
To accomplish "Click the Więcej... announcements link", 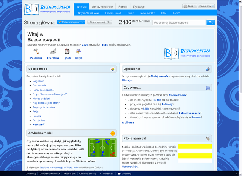I will (127, 80).
